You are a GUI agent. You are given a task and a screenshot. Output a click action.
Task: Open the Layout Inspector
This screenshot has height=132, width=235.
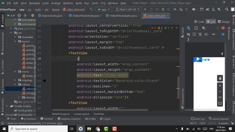[x=219, y=119]
